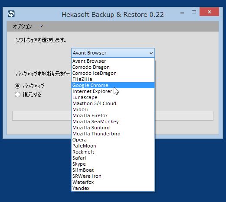
Task: Open the ? help menu
Action: 41,26
